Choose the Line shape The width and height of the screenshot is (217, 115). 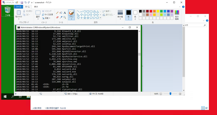[78, 12]
